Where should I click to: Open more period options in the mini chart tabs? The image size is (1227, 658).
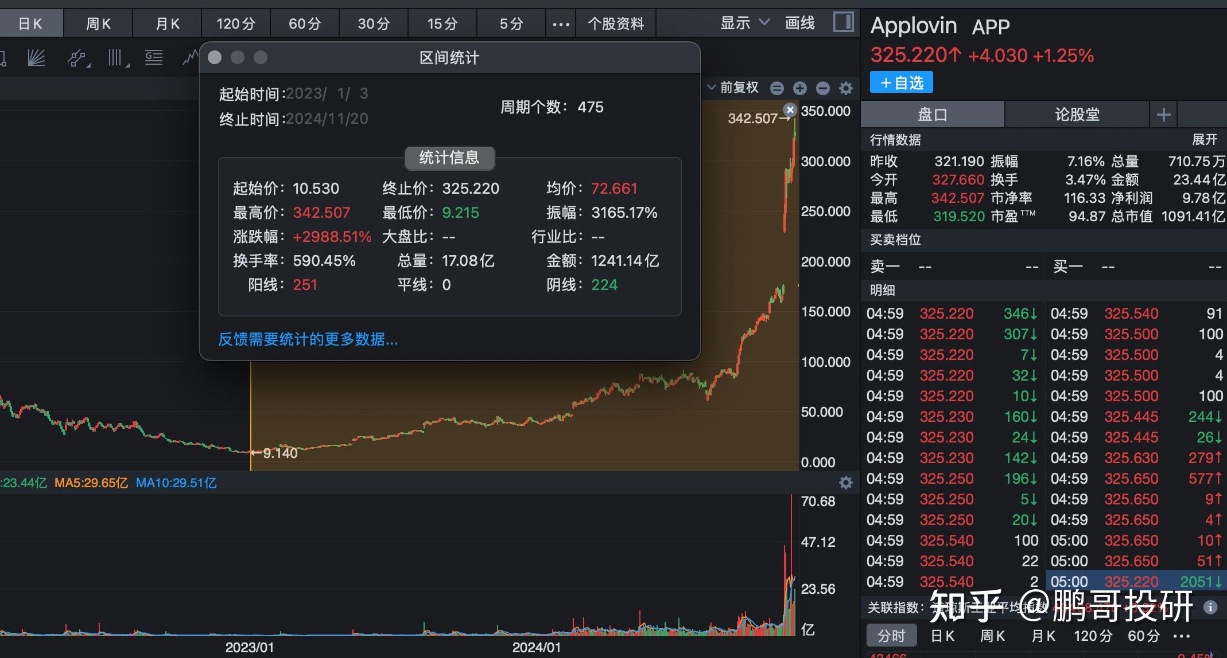click(1181, 636)
